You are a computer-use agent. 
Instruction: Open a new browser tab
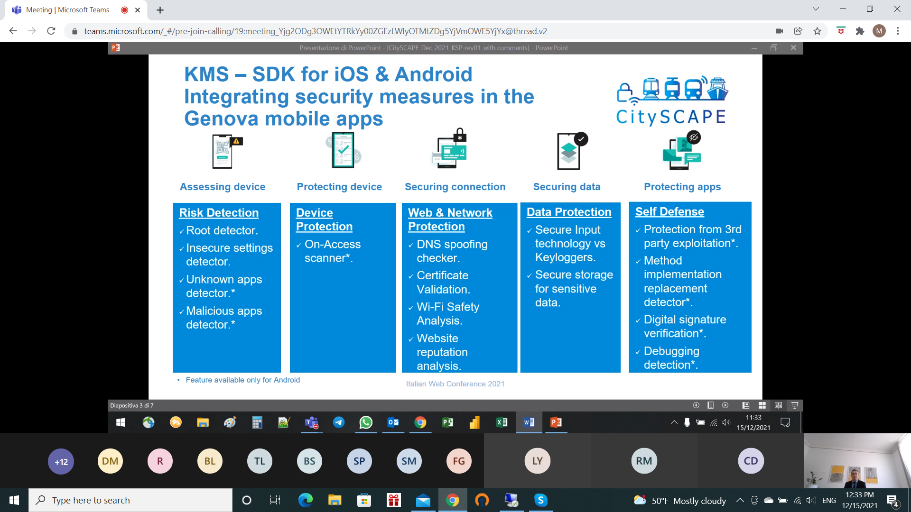(160, 10)
